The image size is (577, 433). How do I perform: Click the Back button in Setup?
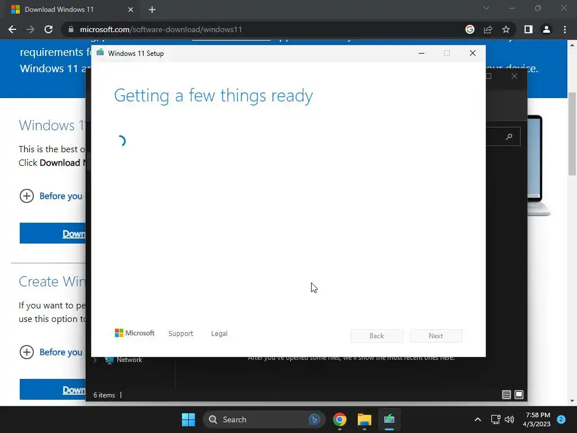tap(377, 336)
